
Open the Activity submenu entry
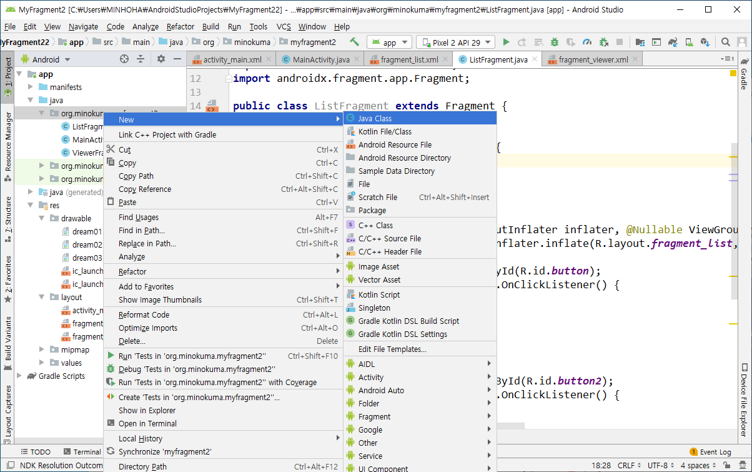420,378
